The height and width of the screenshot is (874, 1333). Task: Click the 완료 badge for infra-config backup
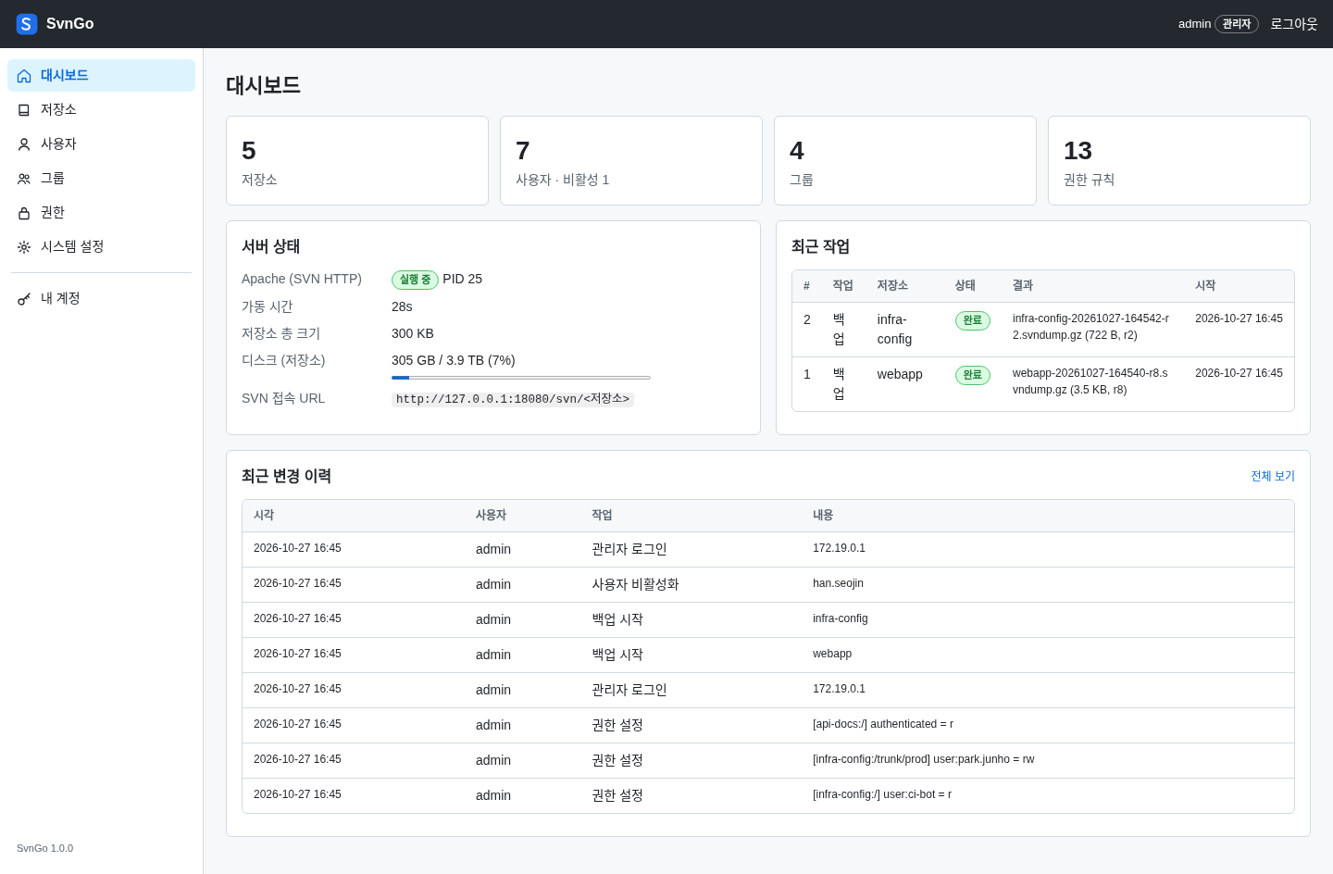(x=973, y=320)
